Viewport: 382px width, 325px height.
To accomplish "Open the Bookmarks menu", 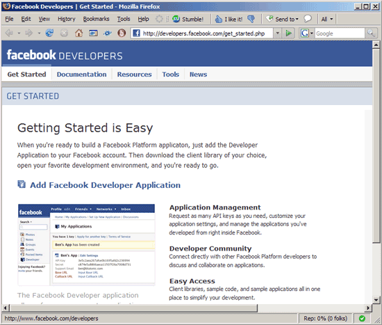I will tap(96, 19).
